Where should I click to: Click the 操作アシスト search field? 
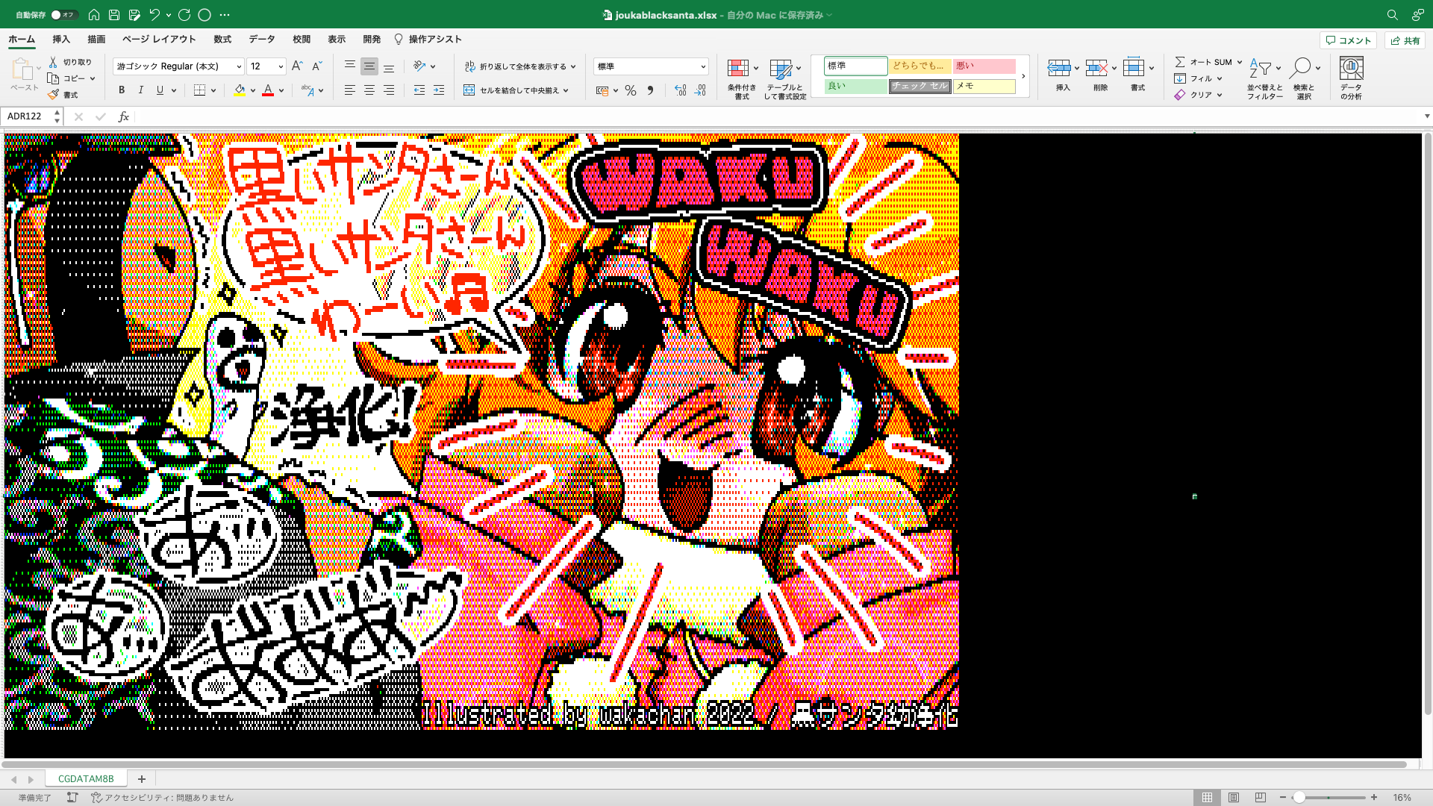(428, 40)
